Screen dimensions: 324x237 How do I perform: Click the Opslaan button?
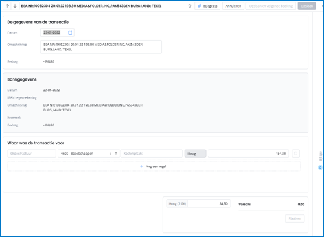point(307,6)
